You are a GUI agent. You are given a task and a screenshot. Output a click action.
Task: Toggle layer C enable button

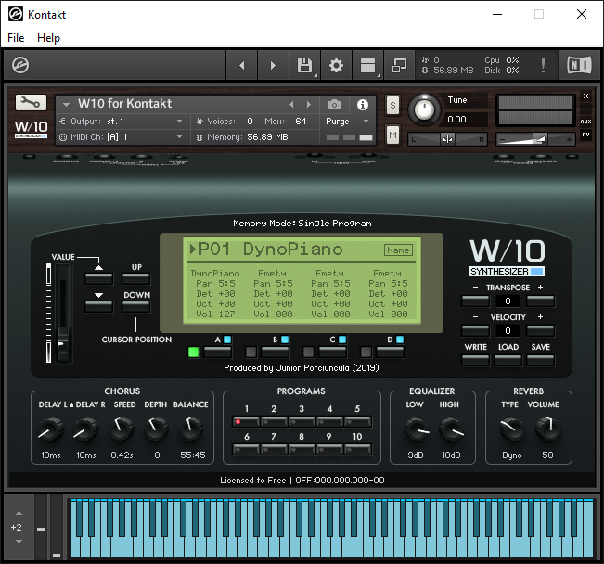tap(333, 352)
